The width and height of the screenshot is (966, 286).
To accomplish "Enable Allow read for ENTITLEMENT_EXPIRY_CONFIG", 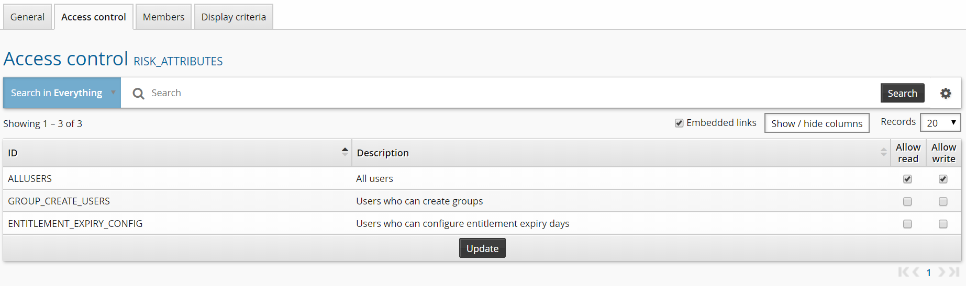I will (907, 224).
